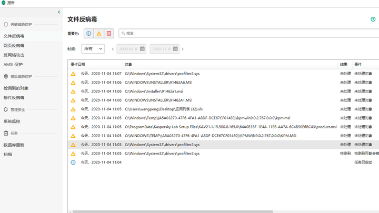Toggle the critical importance filter
Screen dimensions: 379x213
pyautogui.click(x=109, y=33)
